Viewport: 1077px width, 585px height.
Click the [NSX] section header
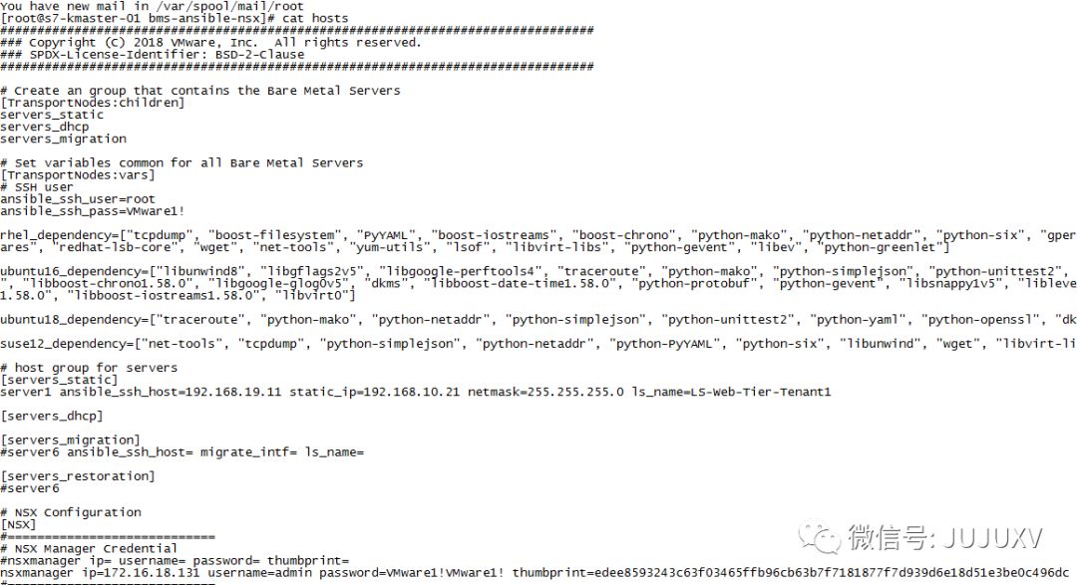pos(19,525)
